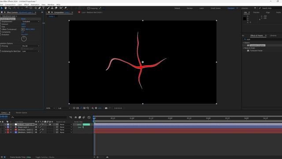This screenshot has width=282, height=159.
Task: Toggle the adjustment layer switch on layer 1
Action: coord(50,125)
